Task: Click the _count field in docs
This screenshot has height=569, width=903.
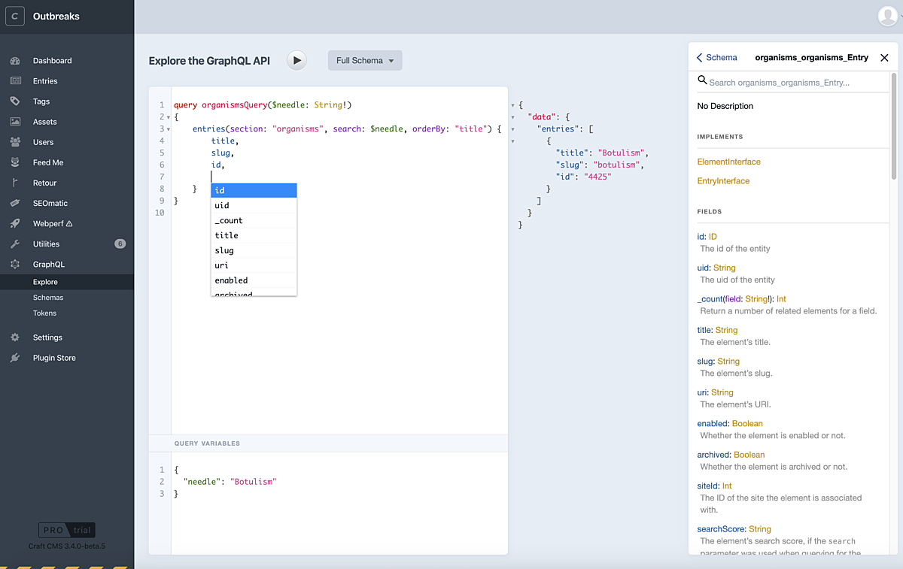Action: [x=711, y=299]
